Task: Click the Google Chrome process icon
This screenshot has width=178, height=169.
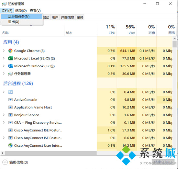Action: pos(10,51)
